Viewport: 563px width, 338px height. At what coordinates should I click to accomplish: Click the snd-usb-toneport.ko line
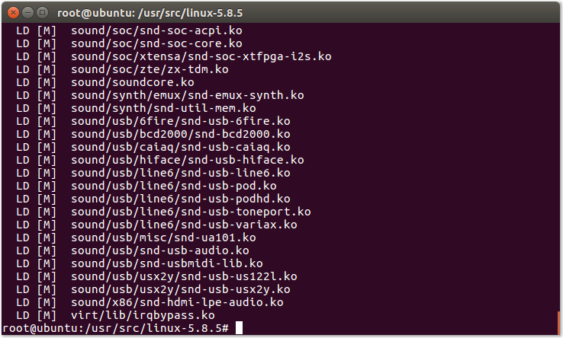coord(191,212)
